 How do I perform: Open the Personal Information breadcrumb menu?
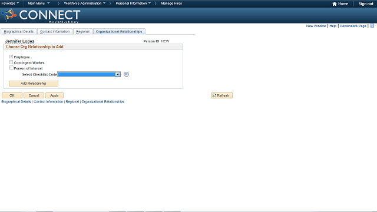click(x=133, y=4)
